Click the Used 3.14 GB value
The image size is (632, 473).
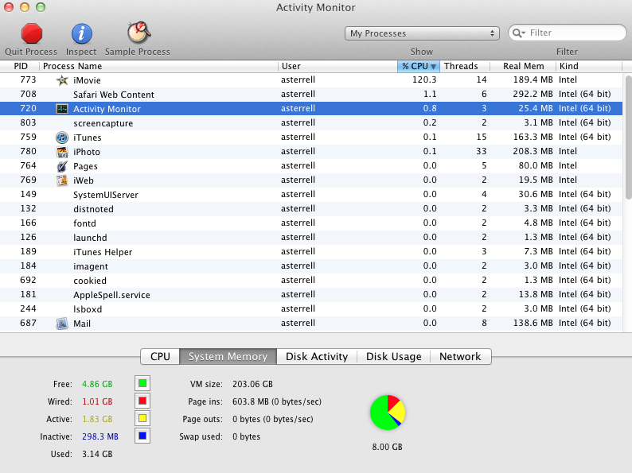pos(97,454)
